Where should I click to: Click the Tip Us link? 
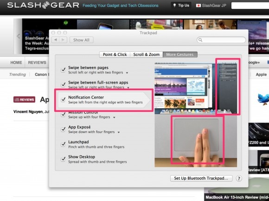181,6
